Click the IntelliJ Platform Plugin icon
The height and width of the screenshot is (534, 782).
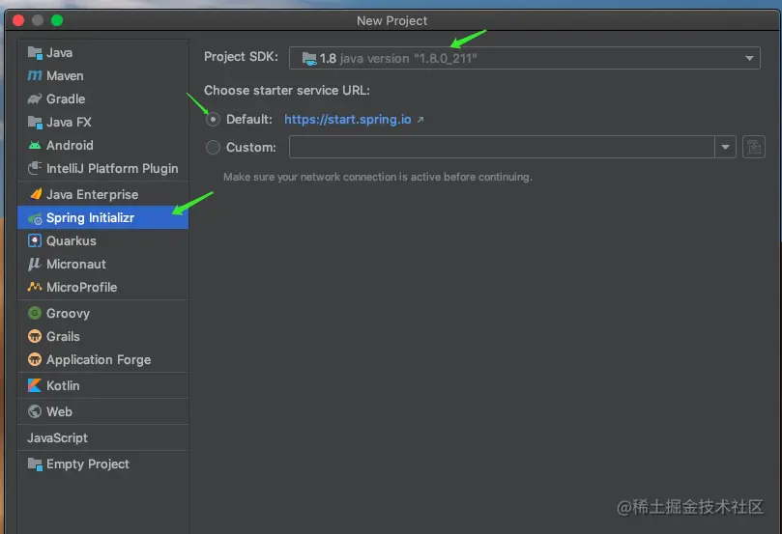click(35, 168)
